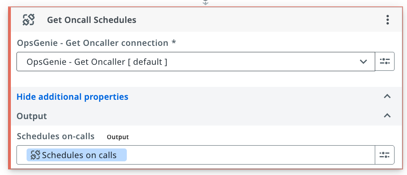This screenshot has width=407, height=175.
Task: Click the flow arrow connector above the step
Action: (x=205, y=2)
